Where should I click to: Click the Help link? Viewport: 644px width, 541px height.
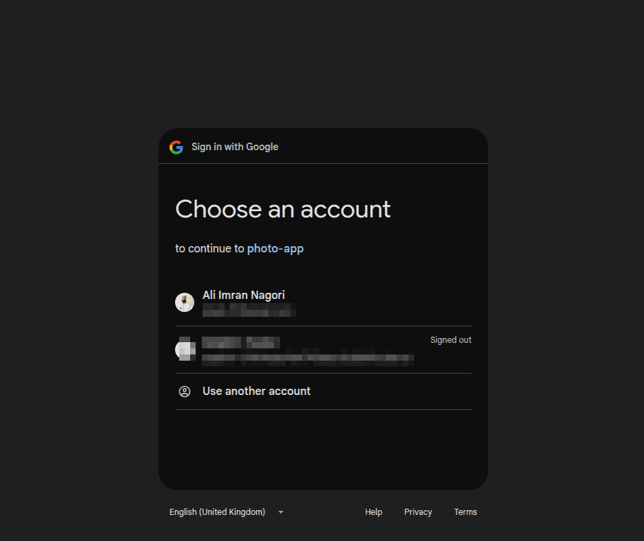point(373,512)
